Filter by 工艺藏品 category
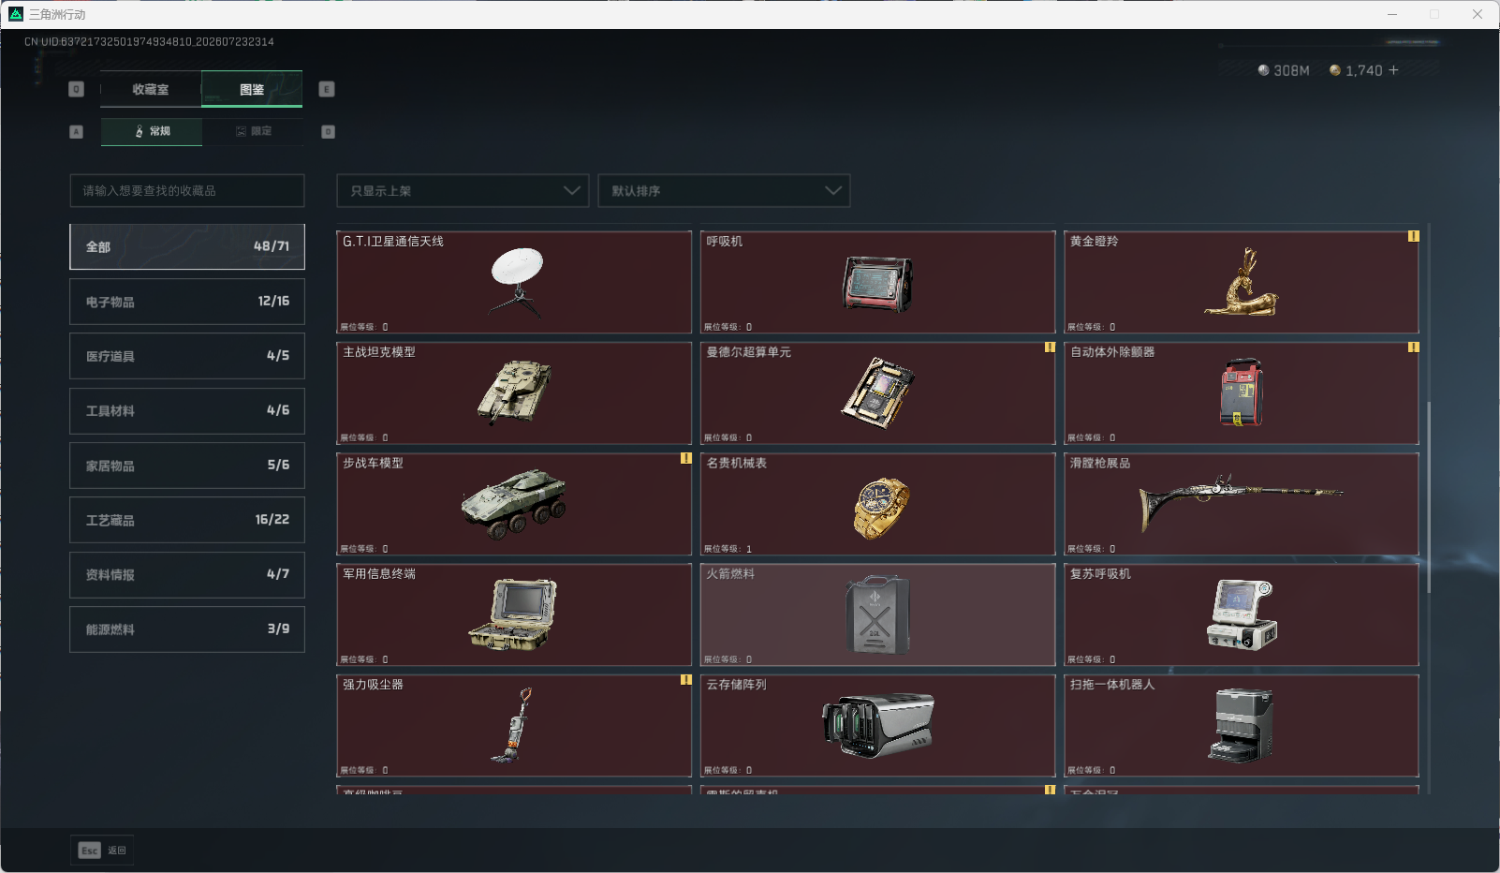The height and width of the screenshot is (873, 1500). [187, 520]
